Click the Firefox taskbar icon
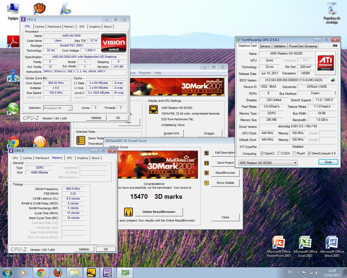The width and height of the screenshot is (347, 278). (58, 273)
